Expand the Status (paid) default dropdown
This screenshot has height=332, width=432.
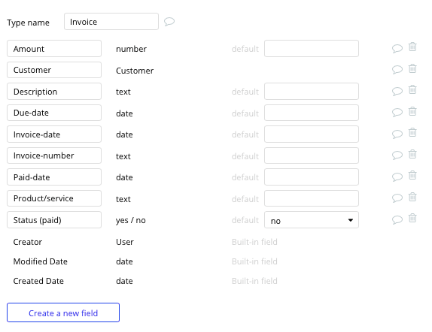click(312, 220)
